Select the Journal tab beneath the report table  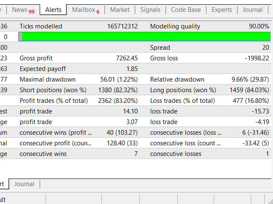tap(24, 184)
